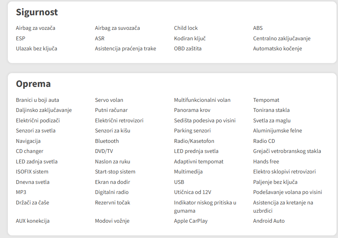This screenshot has width=338, height=238.
Task: Select 'Apple CarPlay' in equipment list
Action: (191, 221)
